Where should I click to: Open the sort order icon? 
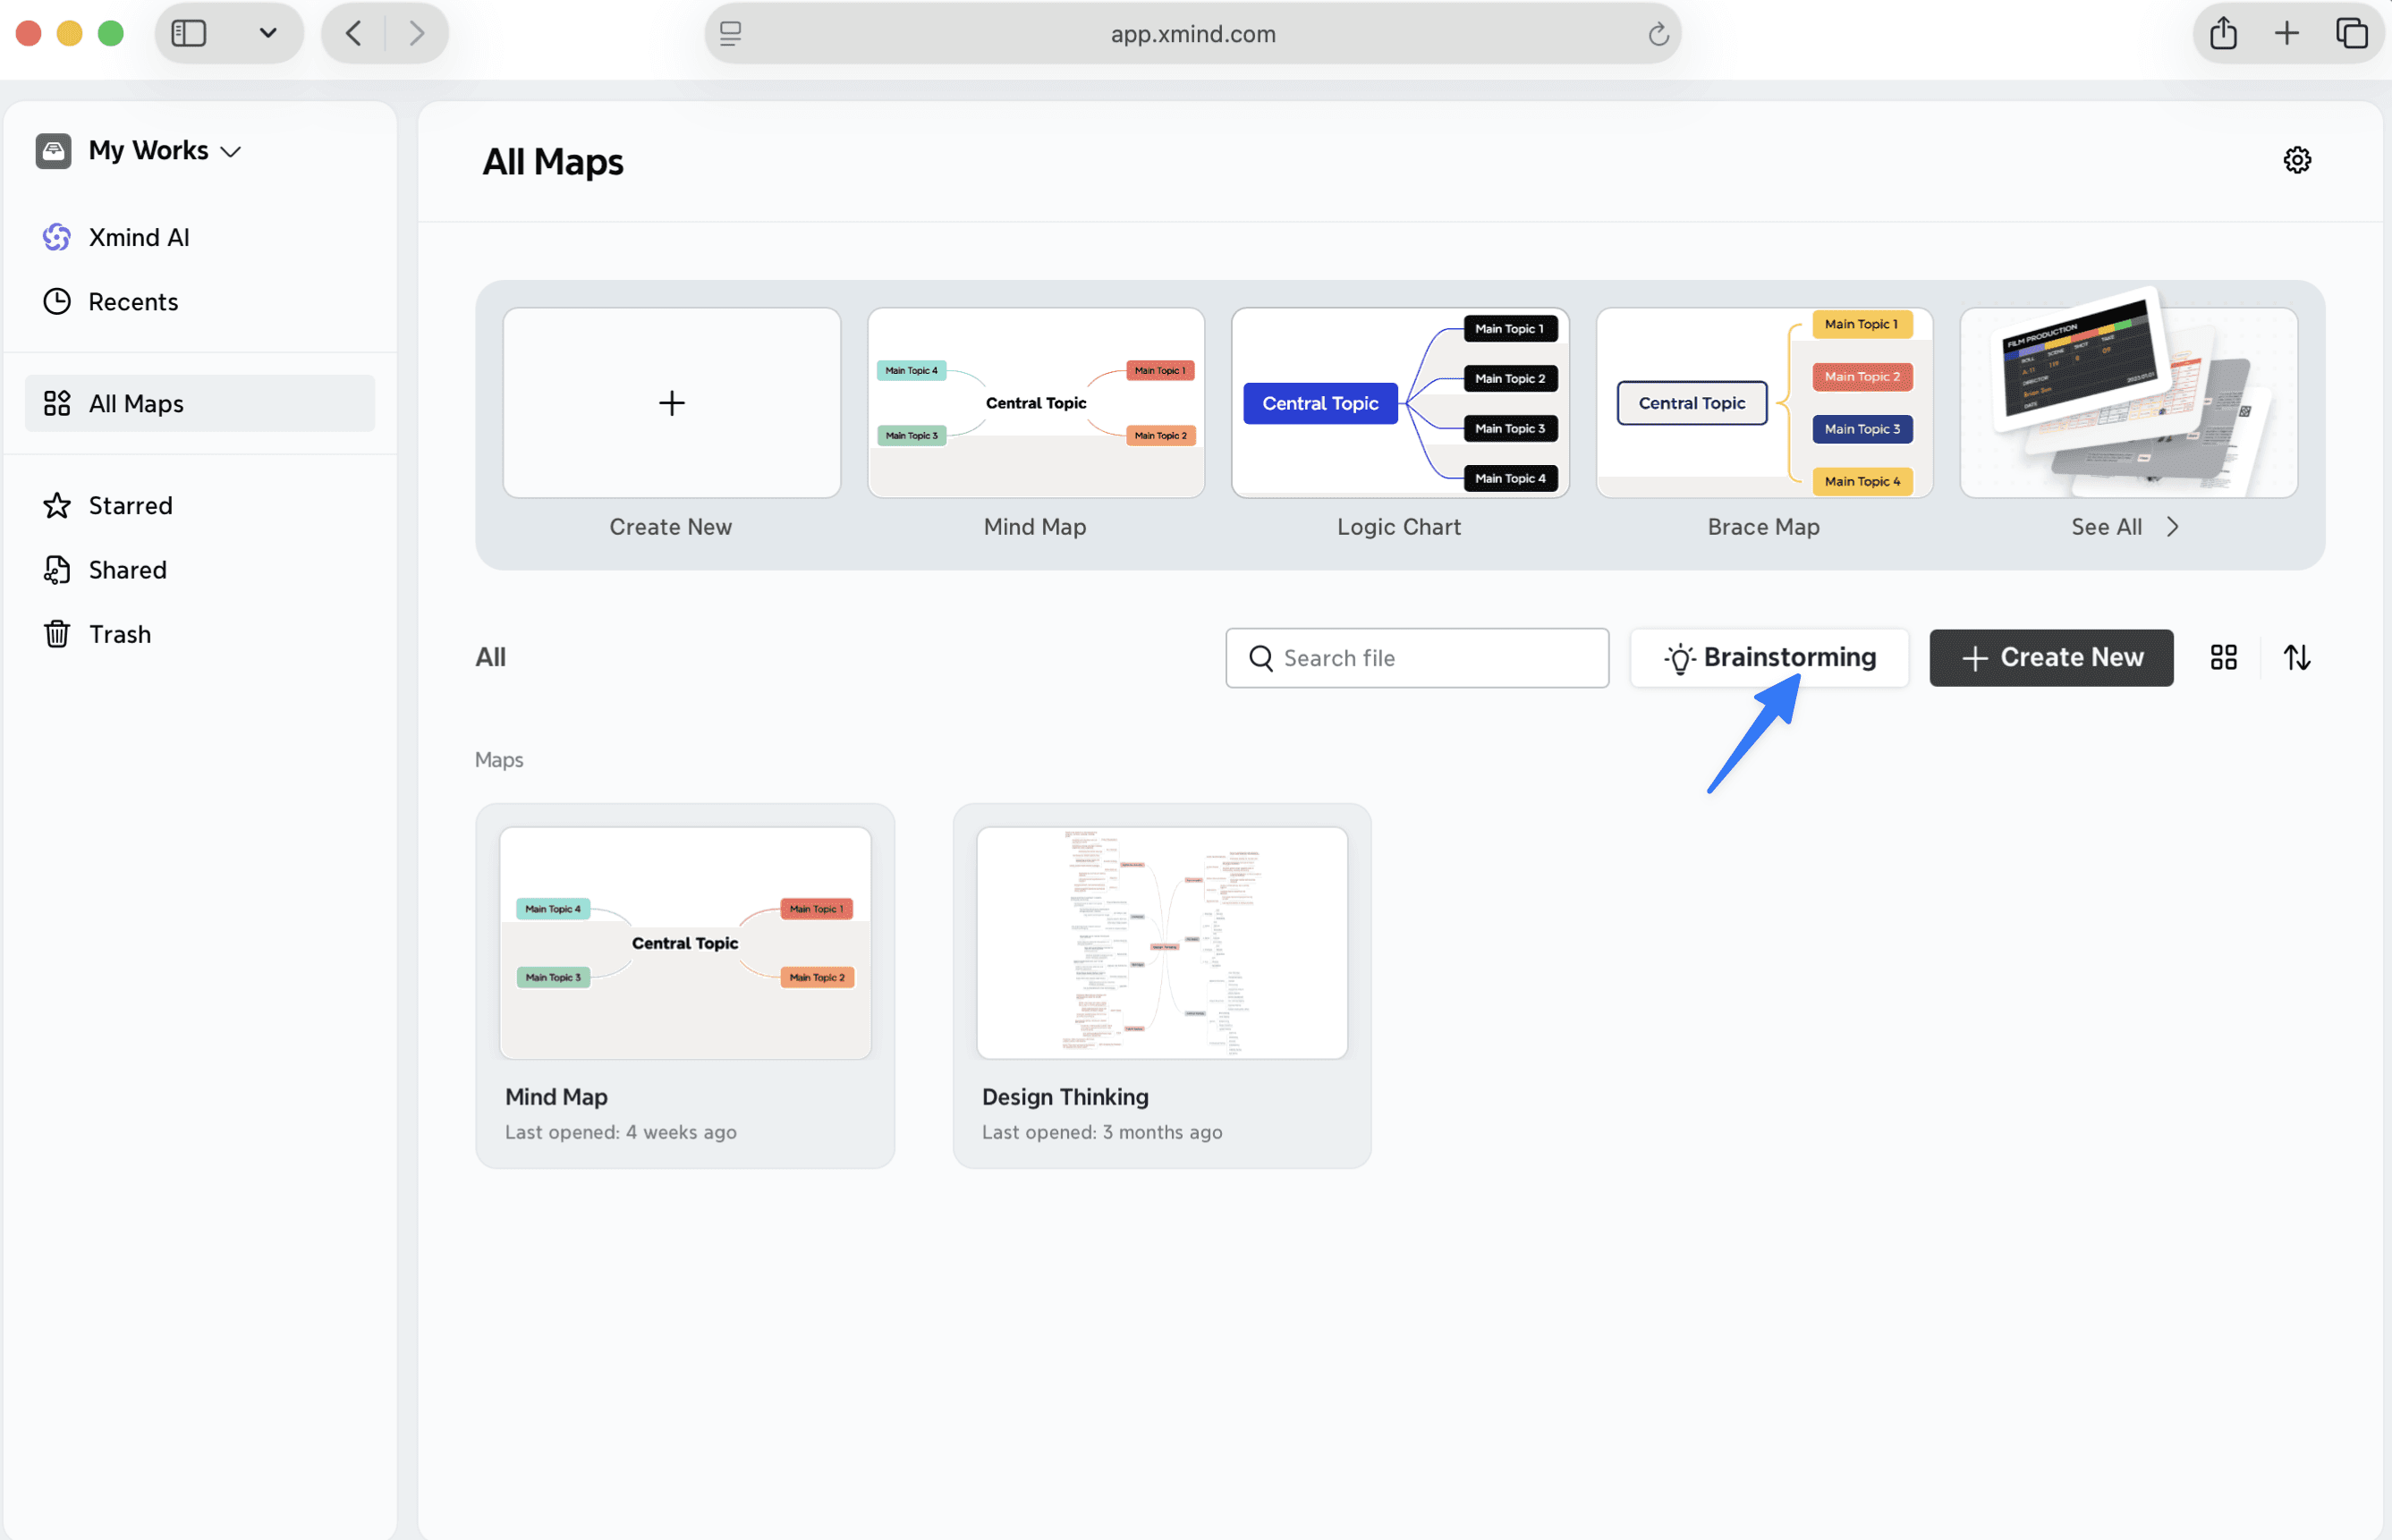click(2296, 658)
